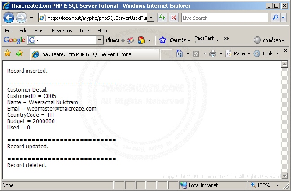Click the Email webmaster@thaicreate.com line
Image resolution: width=291 pixels, height=191 pixels.
pos(52,108)
